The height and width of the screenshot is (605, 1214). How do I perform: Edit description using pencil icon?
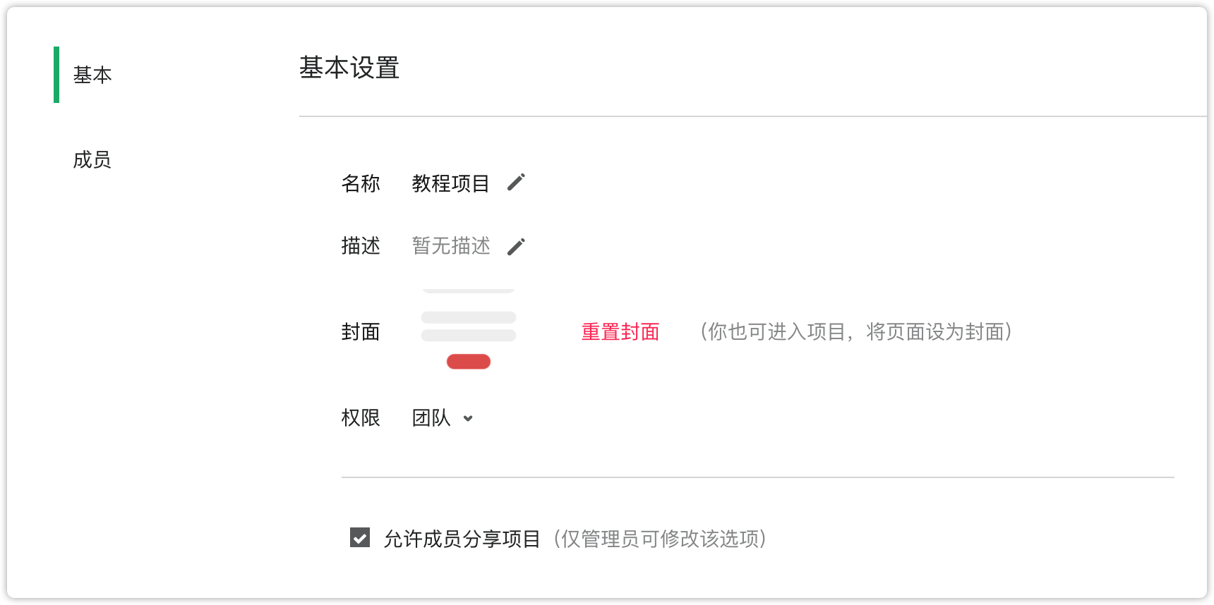(x=516, y=246)
